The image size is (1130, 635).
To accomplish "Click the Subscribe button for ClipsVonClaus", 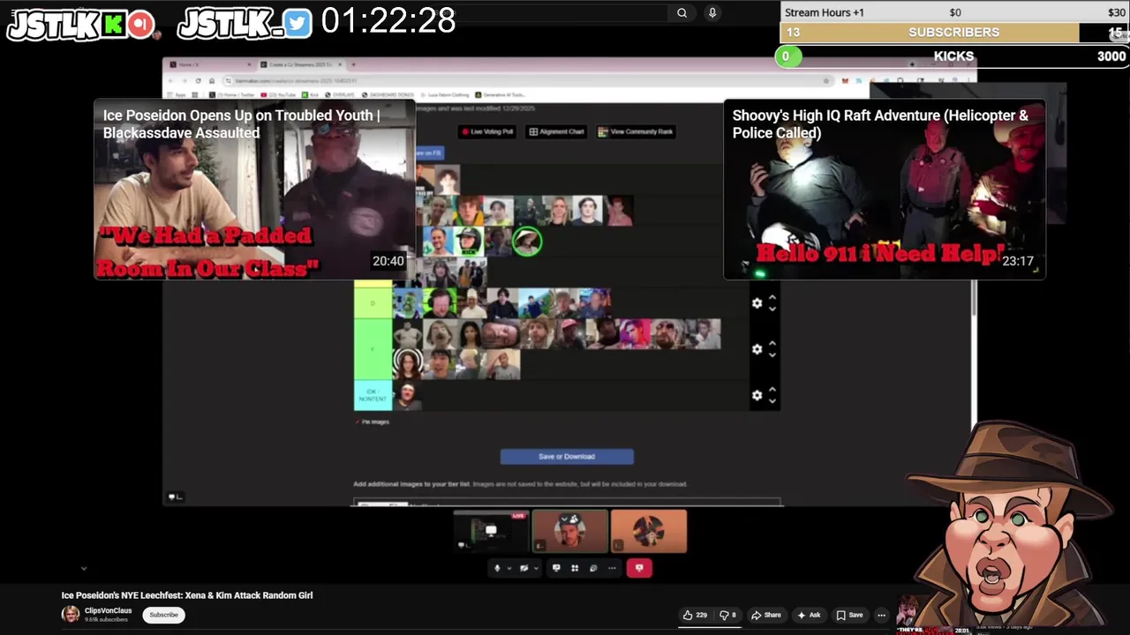I will click(x=163, y=615).
